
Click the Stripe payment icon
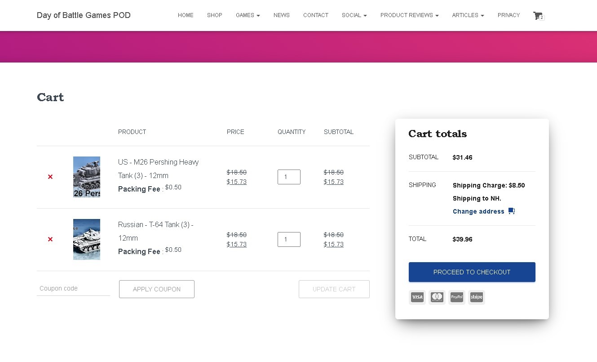(x=477, y=297)
